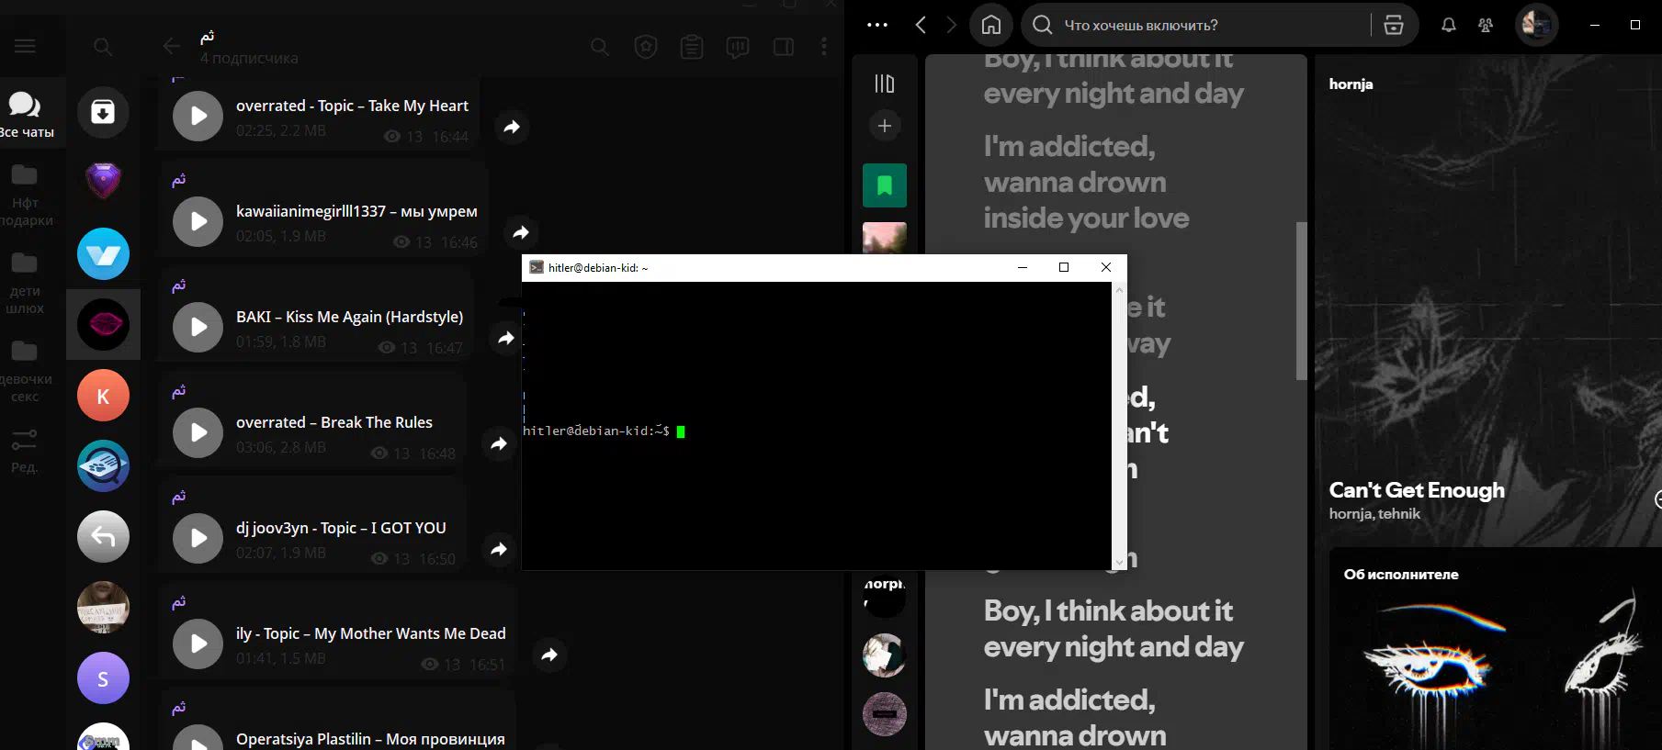1662x750 pixels.
Task: Click terminal scrollbar up arrow
Action: point(1119,290)
